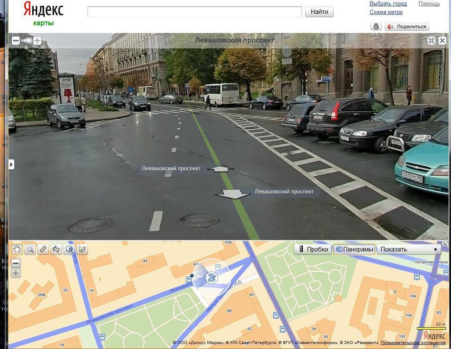
Task: Select the hand pan tool
Action: coord(17,249)
